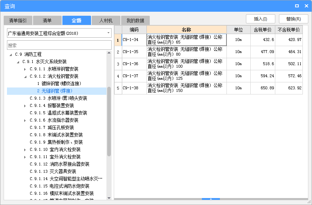Open the 清单 tab
This screenshot has height=205, width=312.
47,20
